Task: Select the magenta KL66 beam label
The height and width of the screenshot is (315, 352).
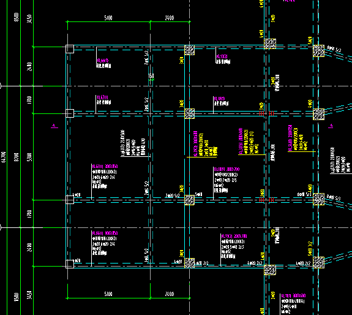Action: pyautogui.click(x=103, y=61)
